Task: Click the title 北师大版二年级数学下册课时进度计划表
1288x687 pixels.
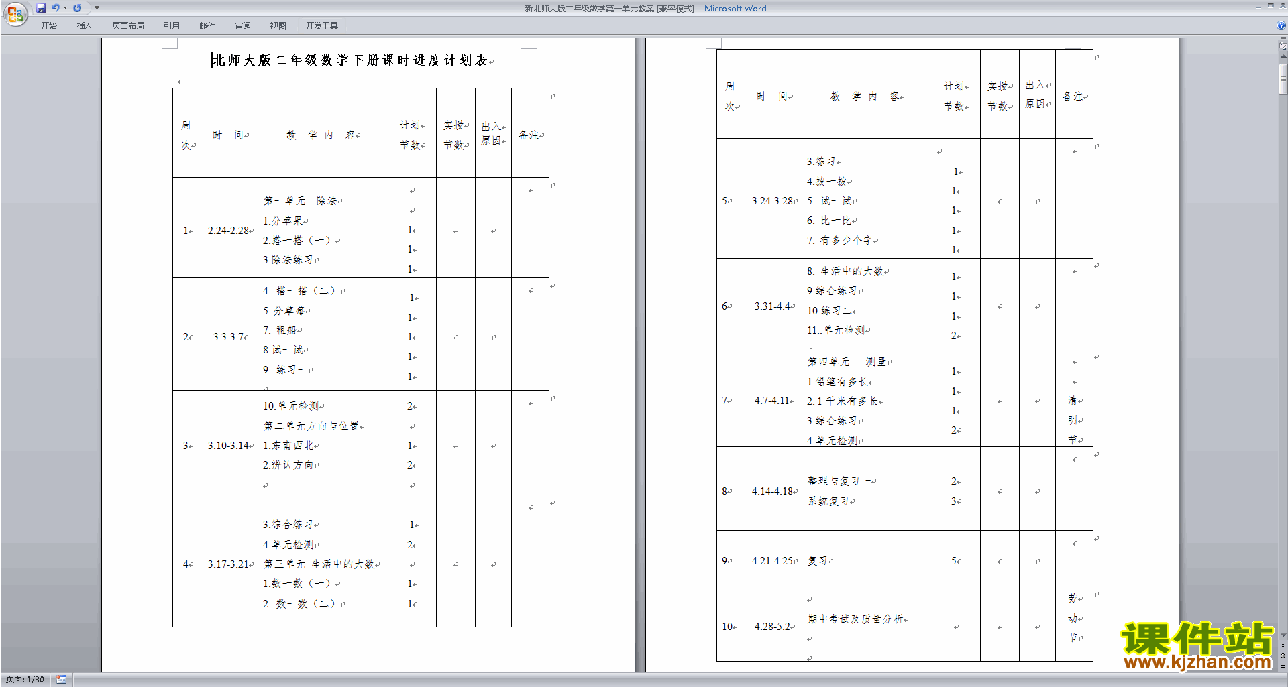Action: tap(350, 60)
